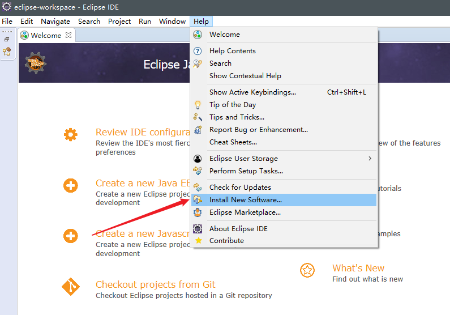Open Tips and Tricks

click(x=284, y=117)
